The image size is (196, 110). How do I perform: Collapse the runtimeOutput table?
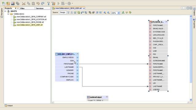[107, 97]
